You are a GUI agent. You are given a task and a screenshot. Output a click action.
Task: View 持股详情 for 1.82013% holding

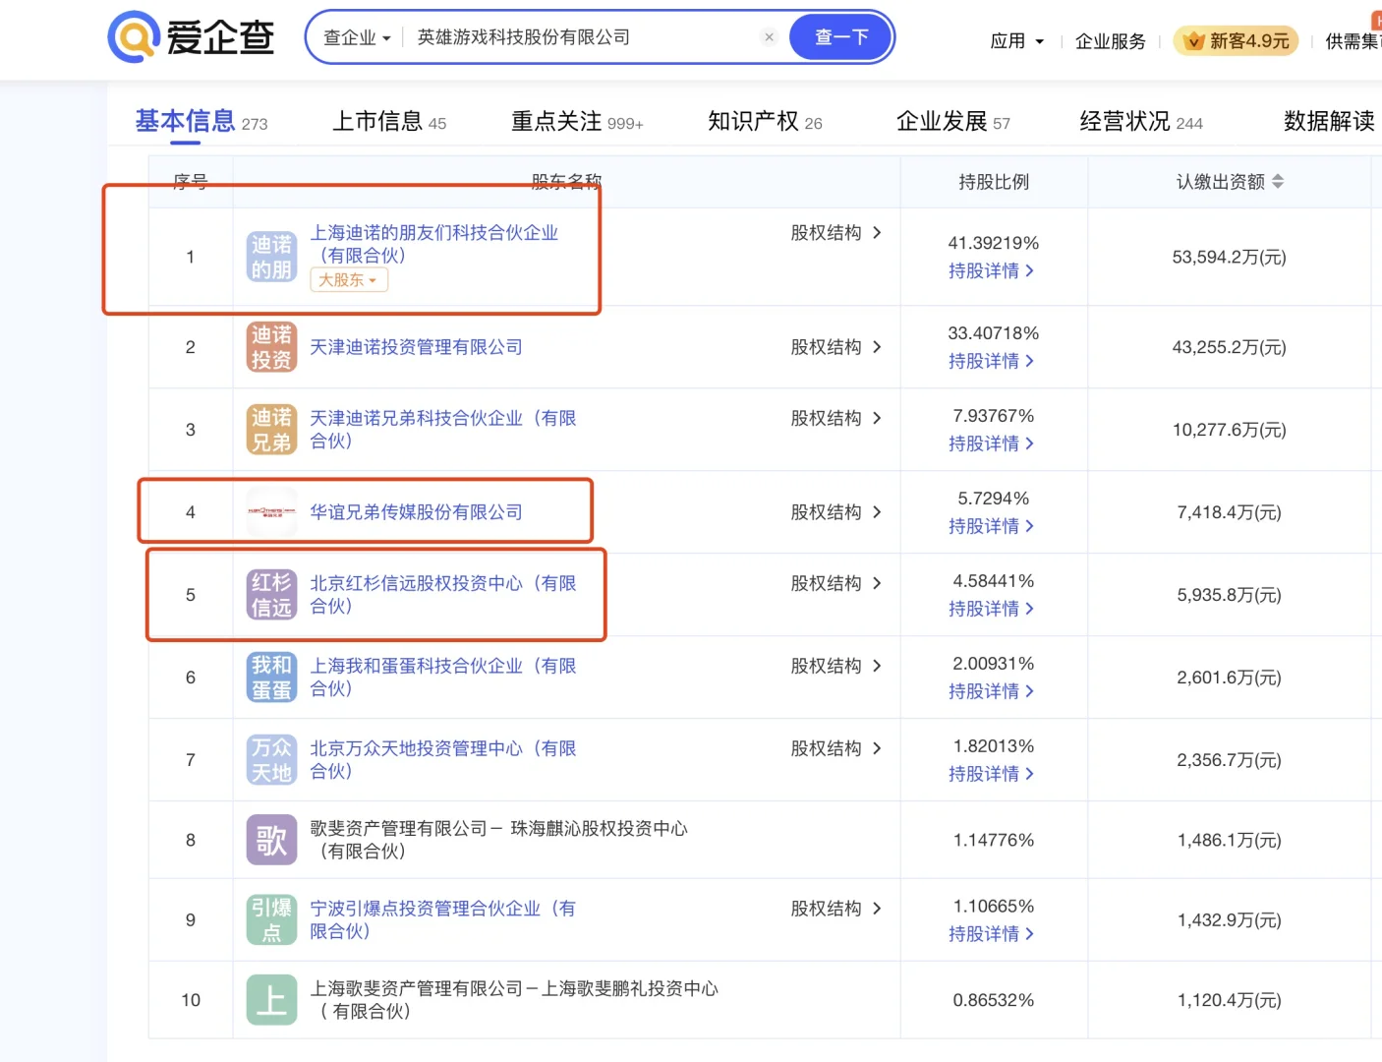[x=992, y=774]
